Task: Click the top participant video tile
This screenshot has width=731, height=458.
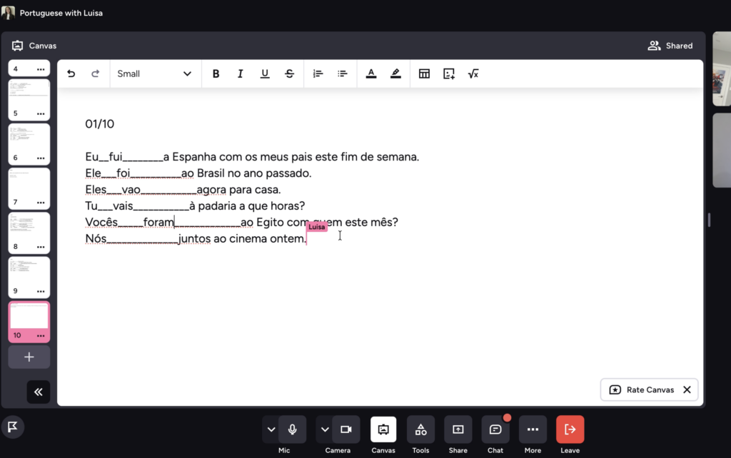Action: click(x=722, y=69)
